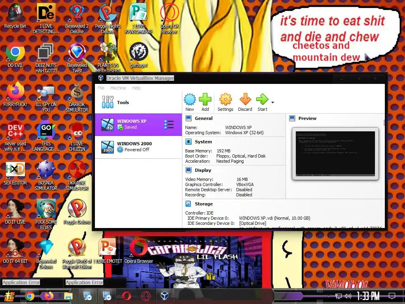
Task: Click the Start button on taskbar
Action: (9, 296)
